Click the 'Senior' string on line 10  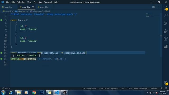click(32, 41)
